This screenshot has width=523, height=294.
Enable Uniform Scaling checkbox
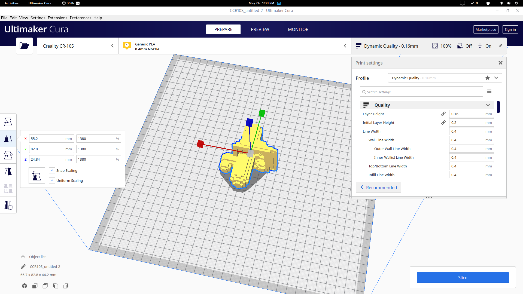[52, 180]
